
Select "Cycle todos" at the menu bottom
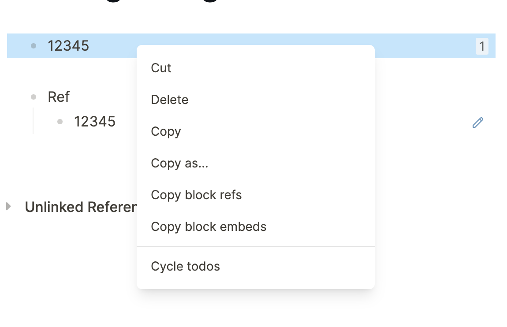(185, 266)
